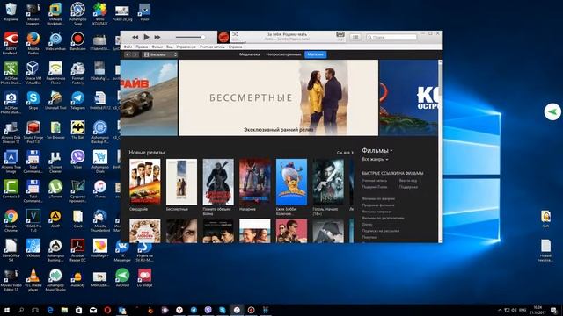Click the back navigation arrow in iTunes

pos(128,54)
